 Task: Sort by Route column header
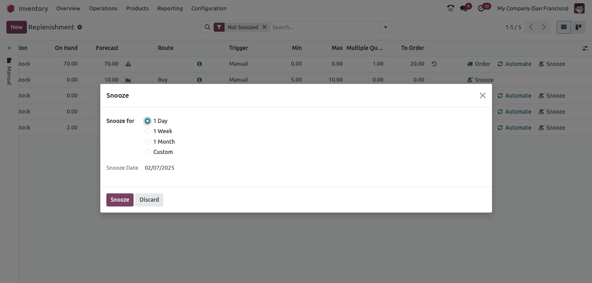pos(166,48)
